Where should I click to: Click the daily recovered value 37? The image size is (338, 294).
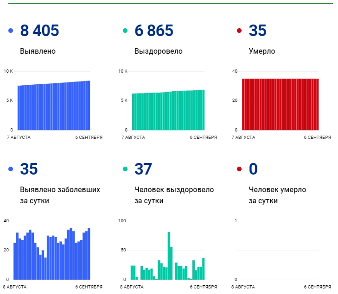pos(143,169)
